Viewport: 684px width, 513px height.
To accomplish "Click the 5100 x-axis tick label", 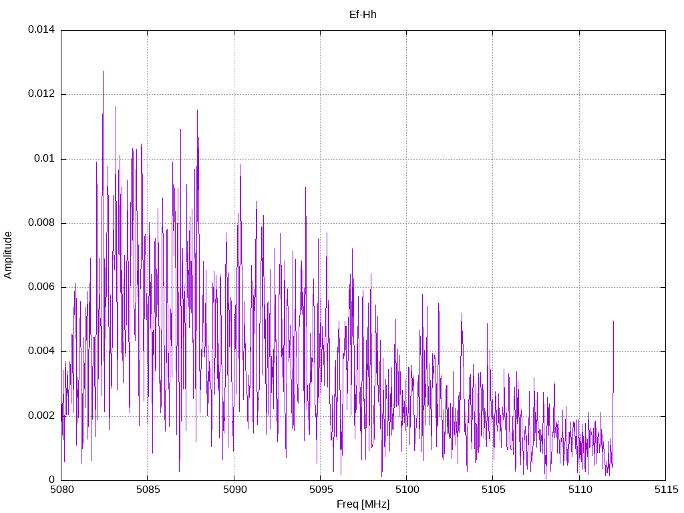I will [407, 490].
